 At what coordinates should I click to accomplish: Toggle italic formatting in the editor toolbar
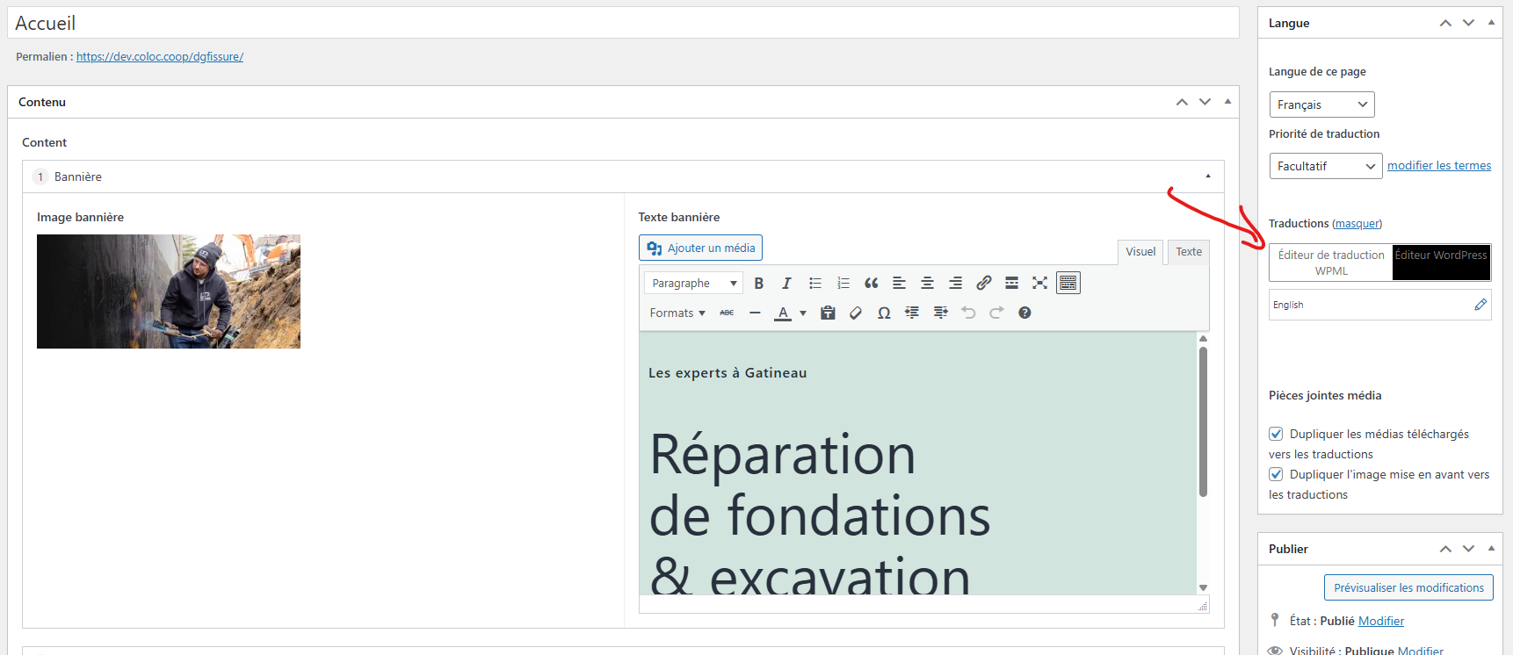(x=787, y=283)
